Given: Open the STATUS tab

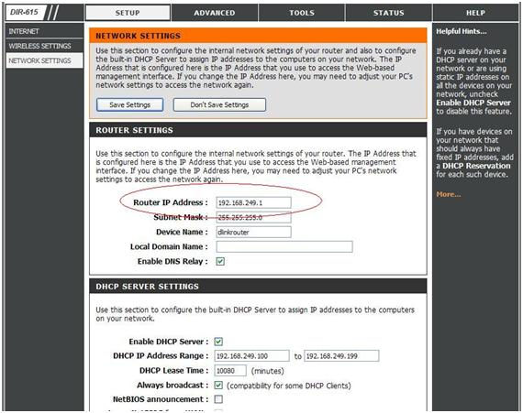Looking at the screenshot, I should point(389,13).
